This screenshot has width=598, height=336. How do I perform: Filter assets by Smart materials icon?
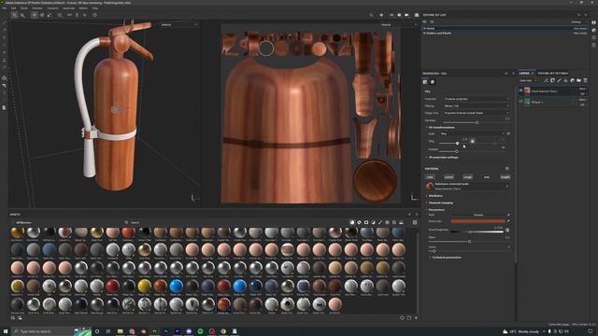coord(359,222)
